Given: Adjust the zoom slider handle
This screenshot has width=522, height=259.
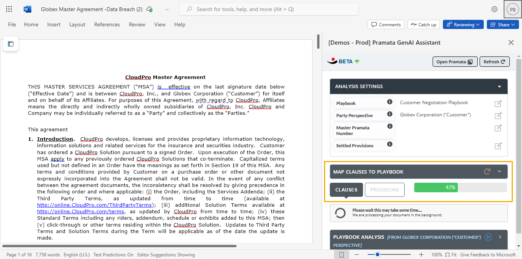Looking at the screenshot, I should [378, 254].
